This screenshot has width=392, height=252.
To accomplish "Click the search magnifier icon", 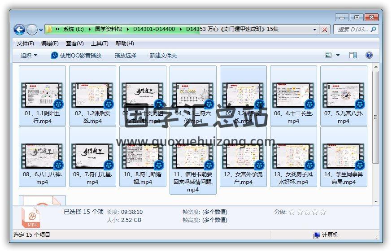I will (x=373, y=29).
